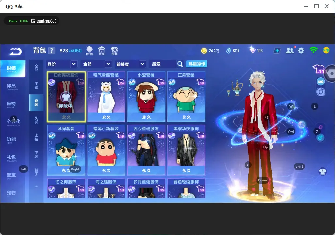Click the 创建快捷方式 shortcut icon

[x=33, y=21]
